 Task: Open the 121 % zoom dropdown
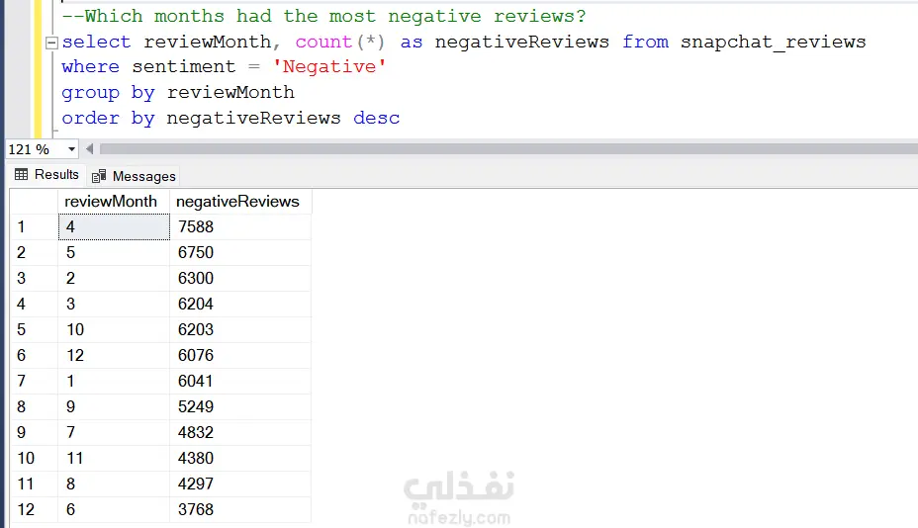tap(71, 149)
